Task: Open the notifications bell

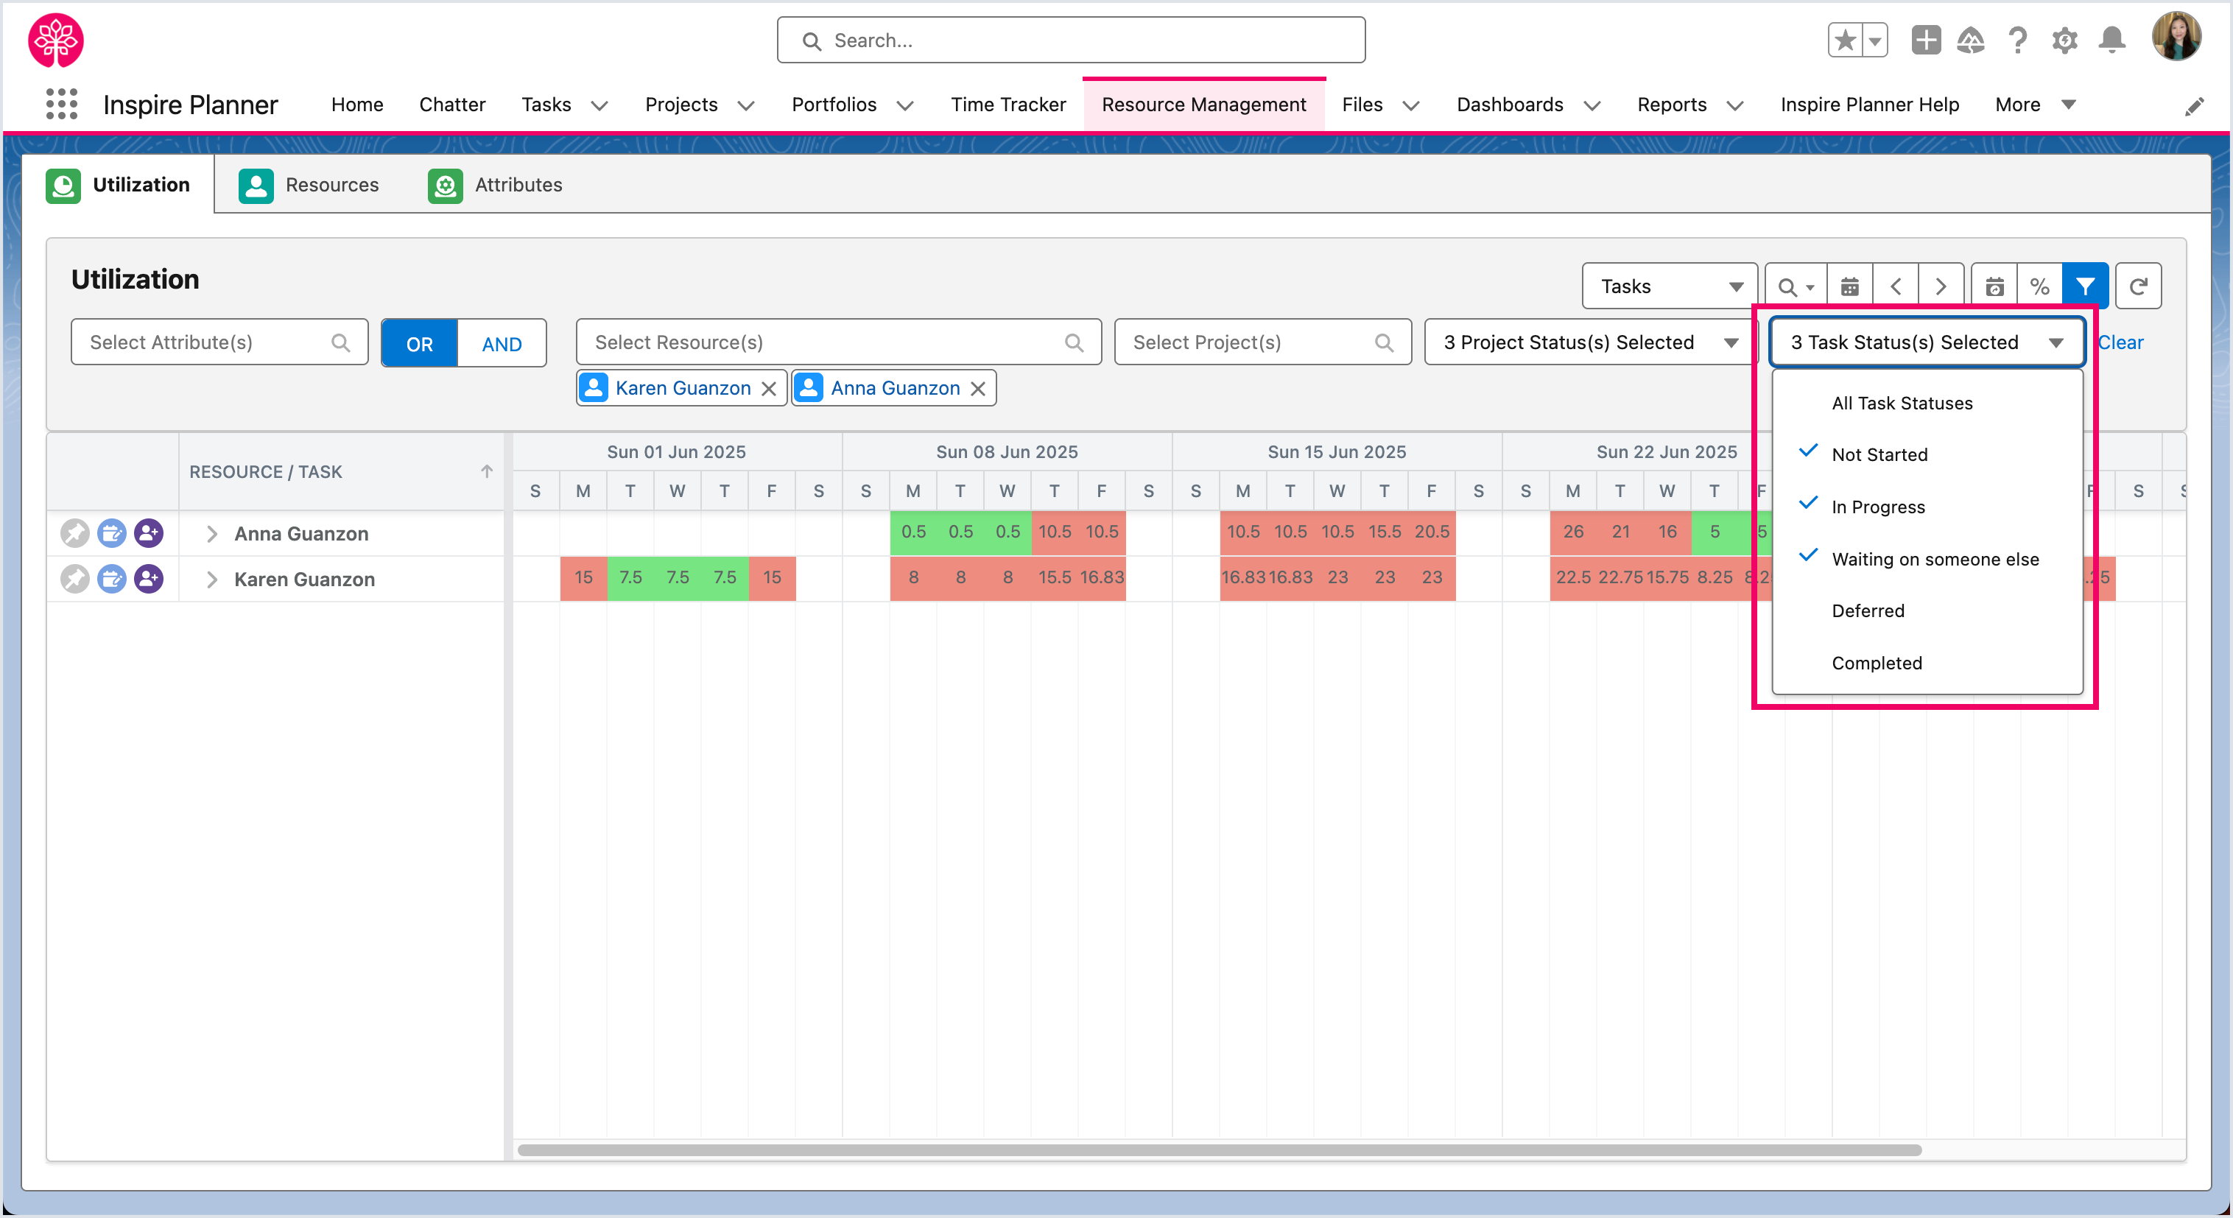Action: tap(2111, 40)
